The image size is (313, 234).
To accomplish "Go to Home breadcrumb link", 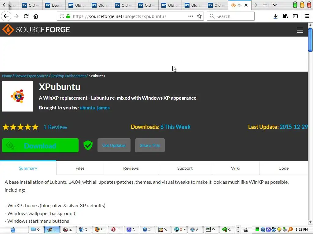I will pos(7,76).
